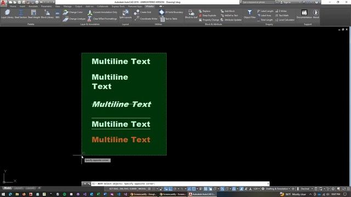The width and height of the screenshot is (351, 197).
Task: Switch to the Insert ribbon tab
Action: pyautogui.click(x=22, y=7)
